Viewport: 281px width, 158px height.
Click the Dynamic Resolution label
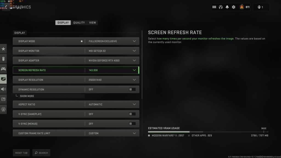31,89
